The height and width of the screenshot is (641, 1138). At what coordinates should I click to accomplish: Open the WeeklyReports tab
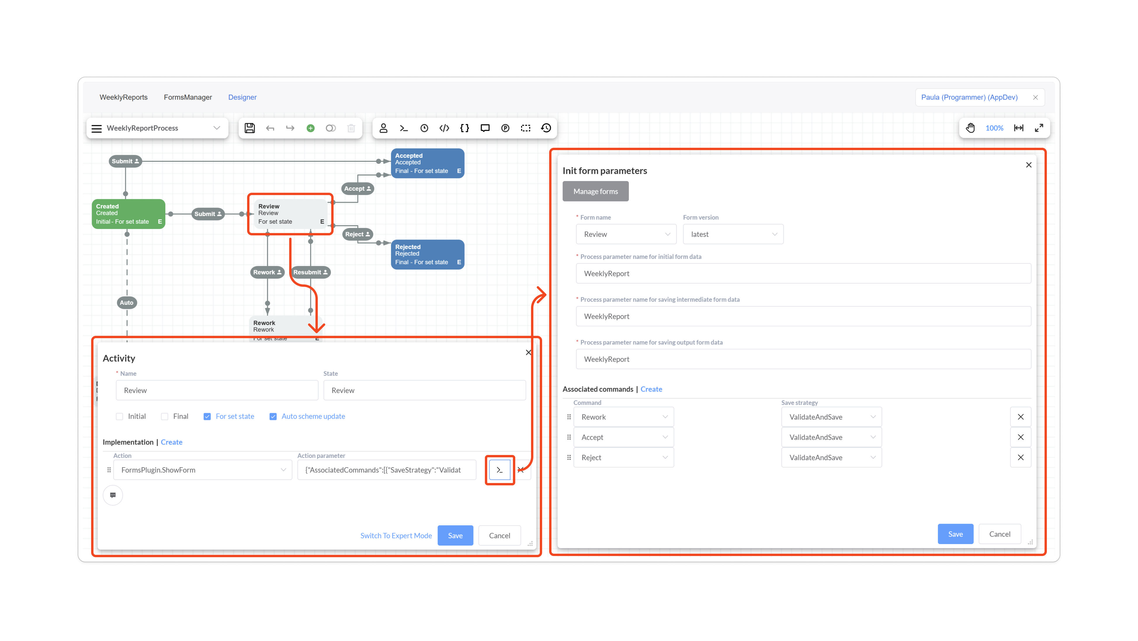pos(123,97)
